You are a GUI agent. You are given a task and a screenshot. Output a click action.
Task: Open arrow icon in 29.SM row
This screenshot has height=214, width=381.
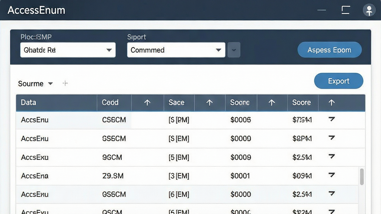pos(332,175)
